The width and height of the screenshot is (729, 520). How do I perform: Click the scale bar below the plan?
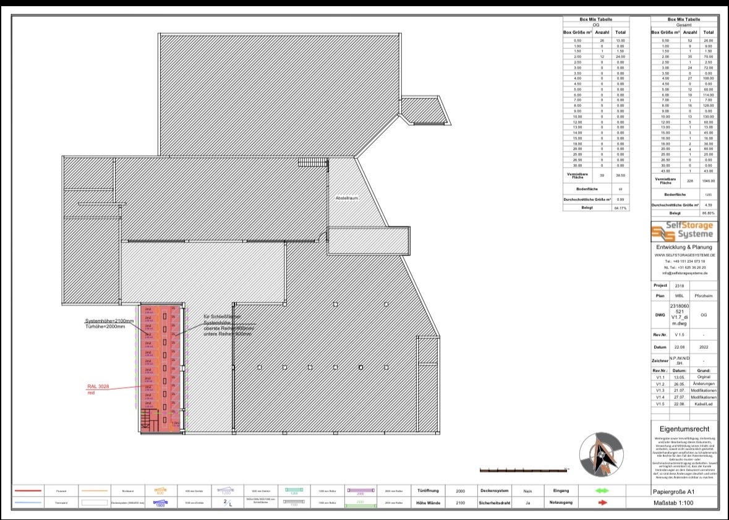524,471
